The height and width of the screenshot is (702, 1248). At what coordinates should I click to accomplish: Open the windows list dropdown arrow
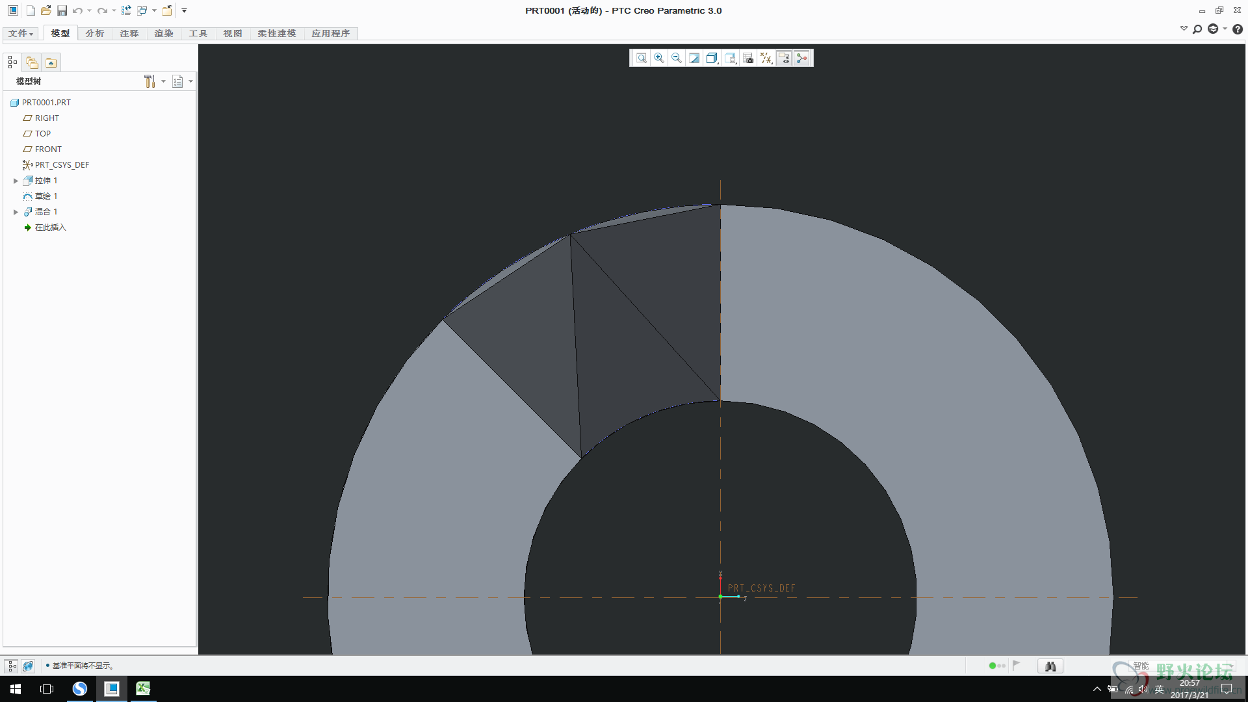[154, 10]
